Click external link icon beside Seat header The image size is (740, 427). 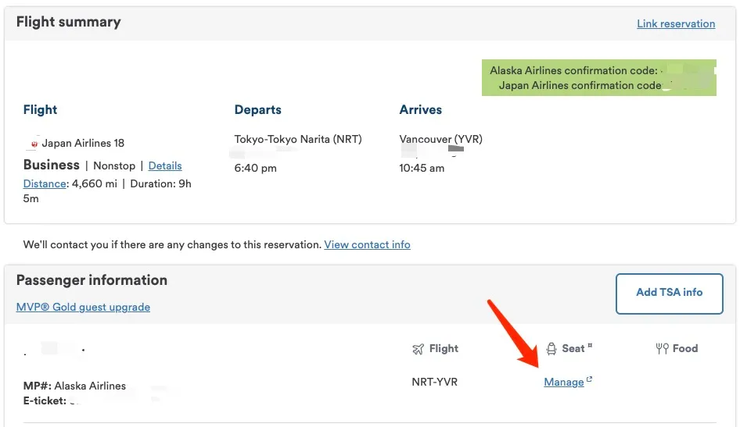click(590, 346)
